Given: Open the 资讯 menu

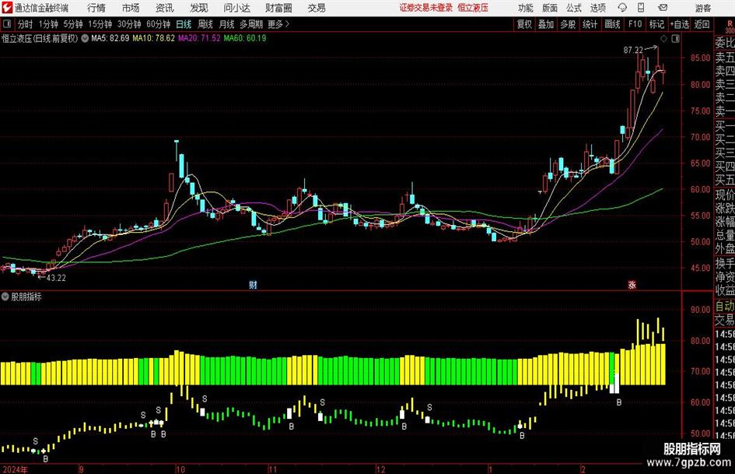Looking at the screenshot, I should tap(165, 8).
